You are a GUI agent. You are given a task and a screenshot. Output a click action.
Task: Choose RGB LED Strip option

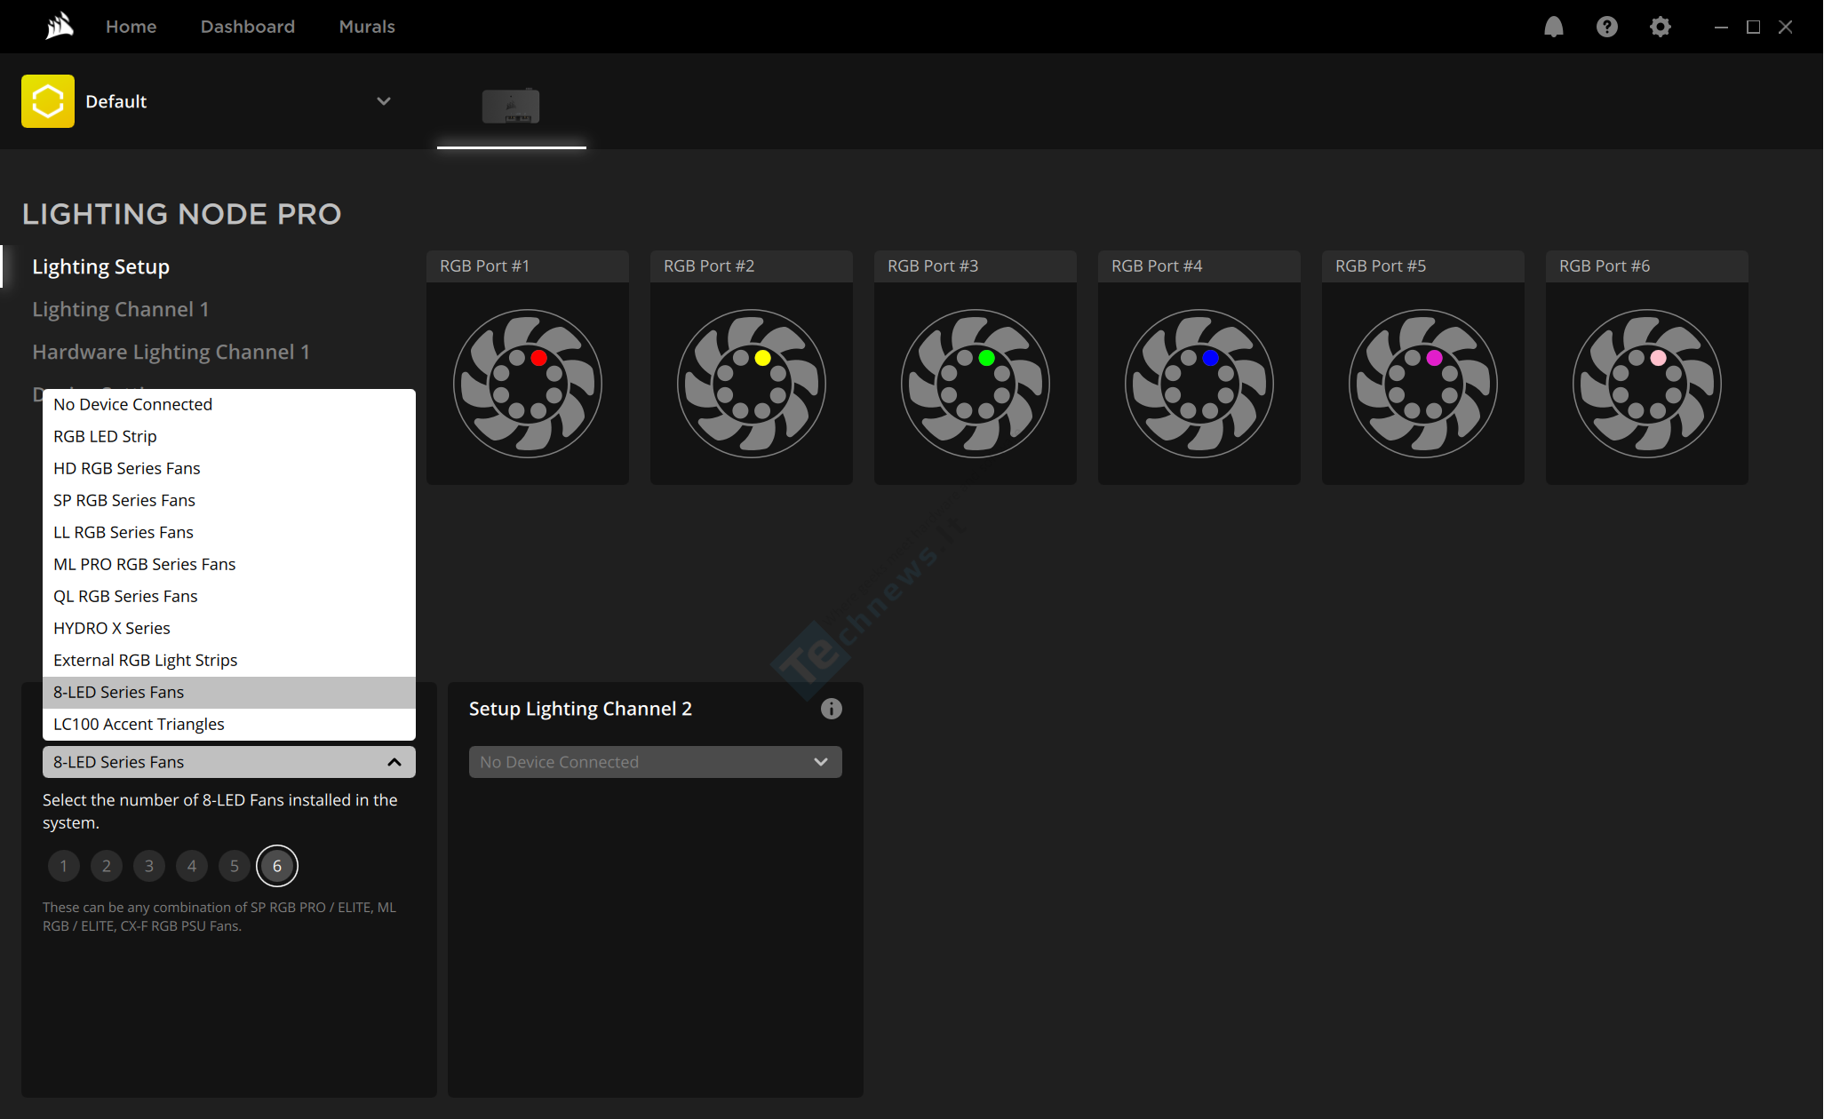point(229,437)
